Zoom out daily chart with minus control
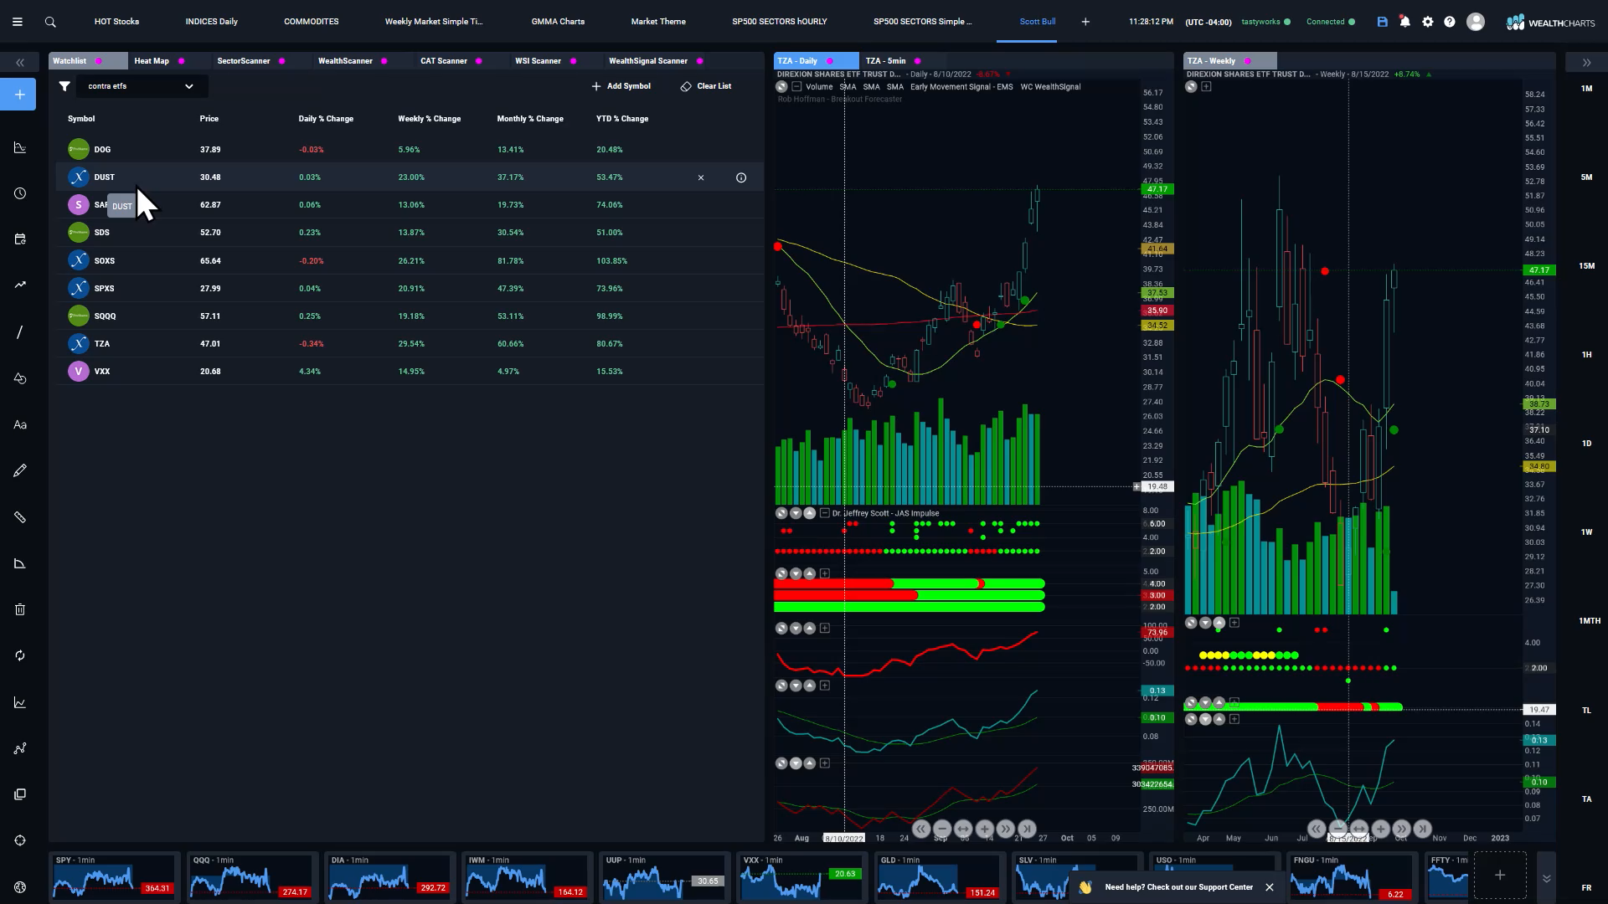 coord(941,829)
